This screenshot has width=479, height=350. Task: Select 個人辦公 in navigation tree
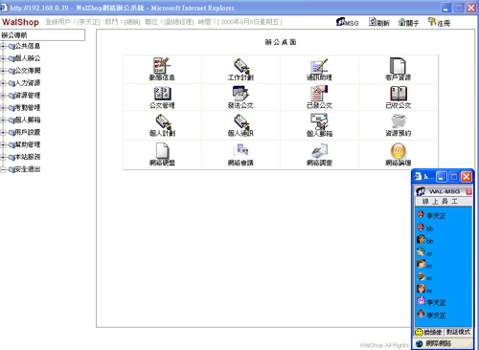pyautogui.click(x=28, y=58)
